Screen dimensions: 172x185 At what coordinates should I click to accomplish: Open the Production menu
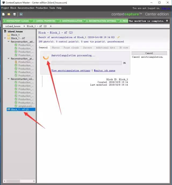tap(42, 8)
